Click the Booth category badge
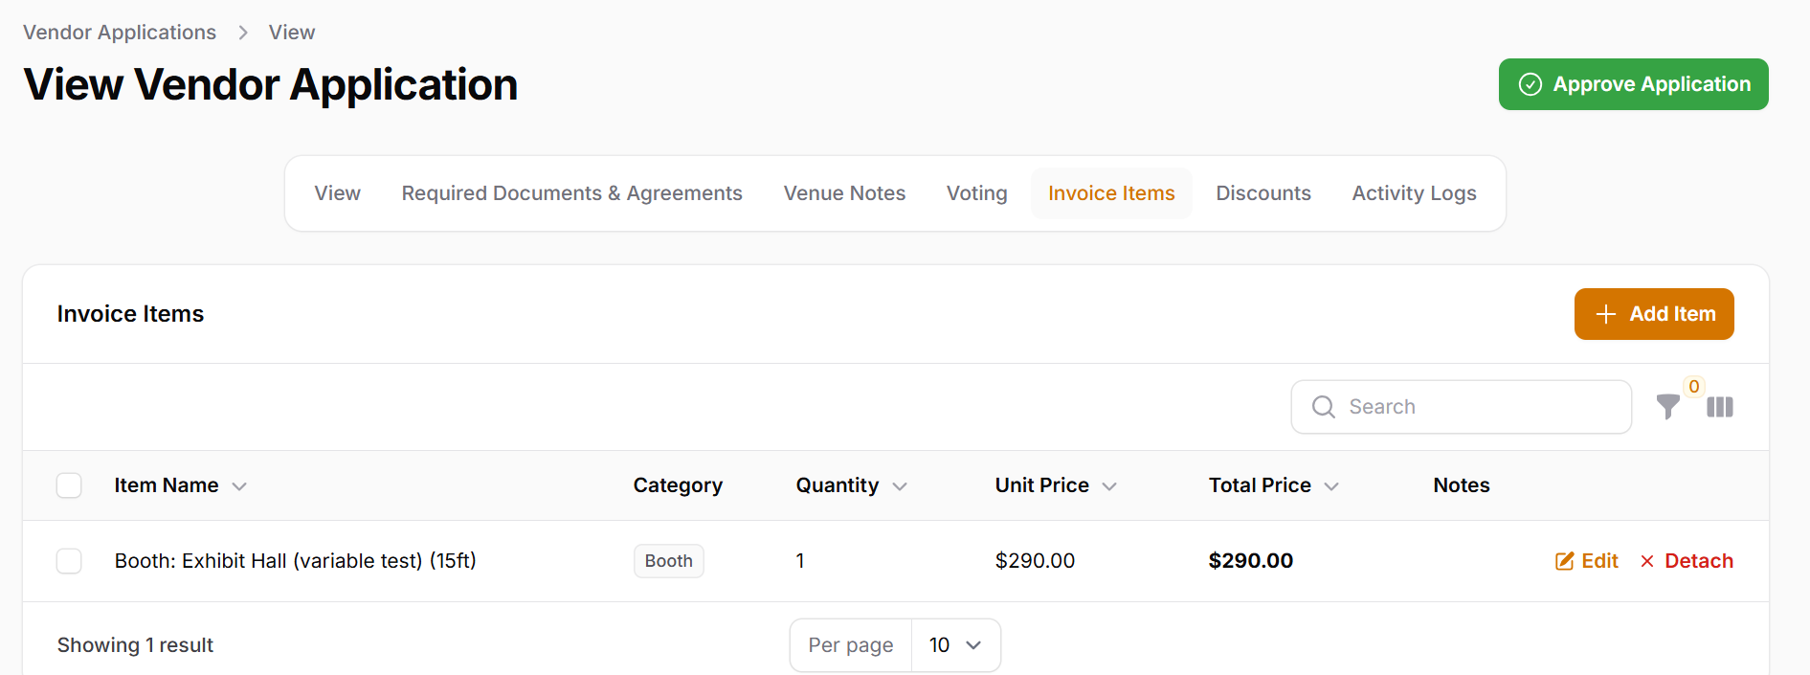The width and height of the screenshot is (1810, 675). point(668,561)
